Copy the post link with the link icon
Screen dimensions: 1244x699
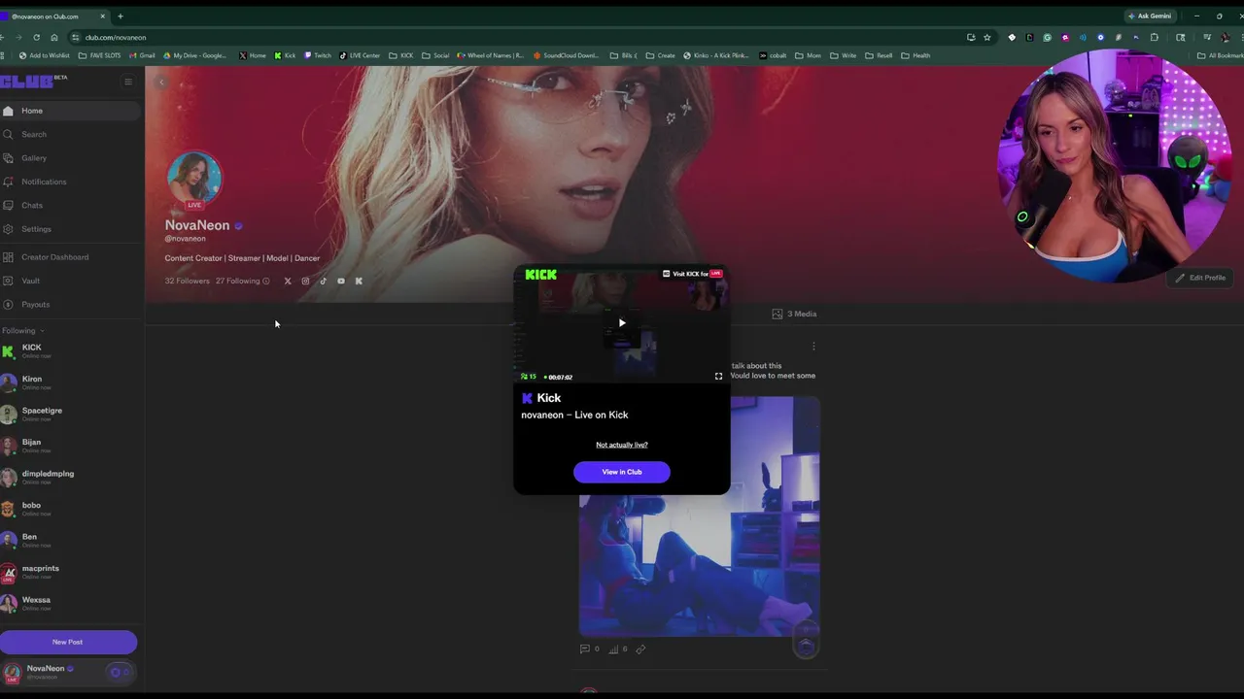[640, 649]
